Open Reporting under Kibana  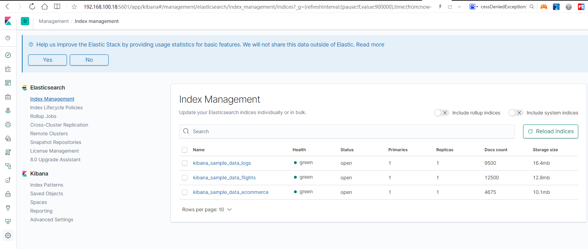pos(41,211)
